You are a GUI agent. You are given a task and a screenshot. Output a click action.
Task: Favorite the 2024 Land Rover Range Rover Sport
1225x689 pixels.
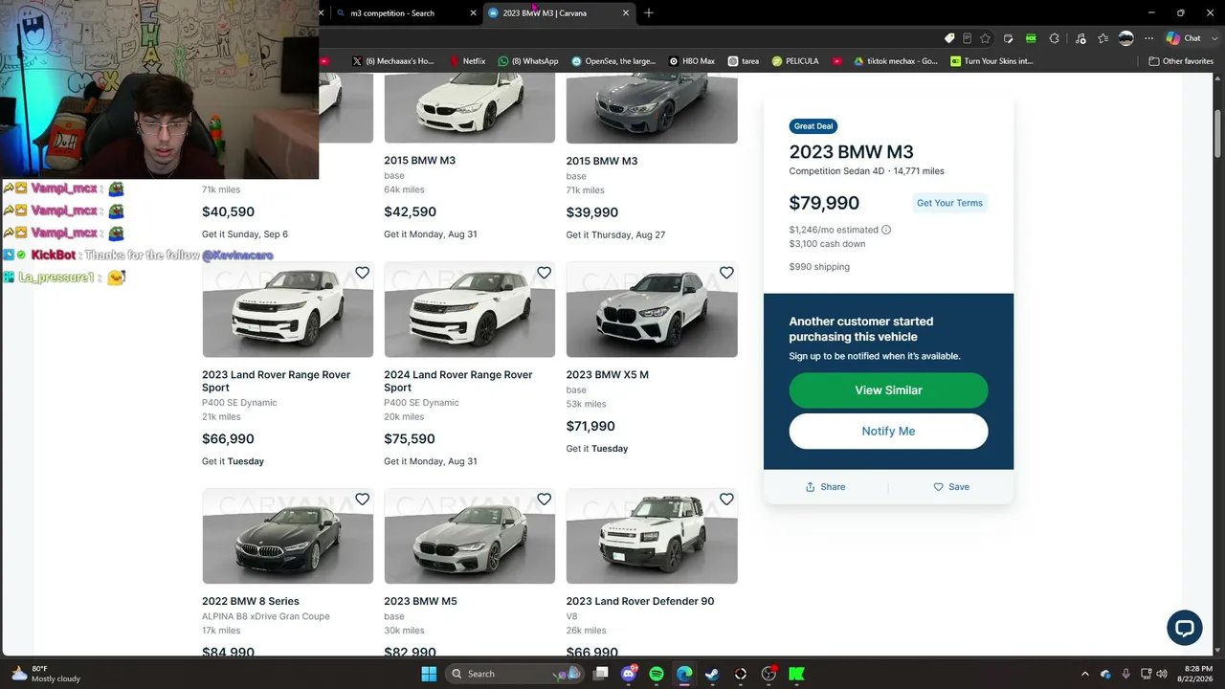(x=544, y=273)
